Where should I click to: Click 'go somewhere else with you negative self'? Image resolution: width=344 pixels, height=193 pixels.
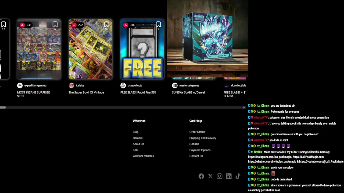pos(295,134)
